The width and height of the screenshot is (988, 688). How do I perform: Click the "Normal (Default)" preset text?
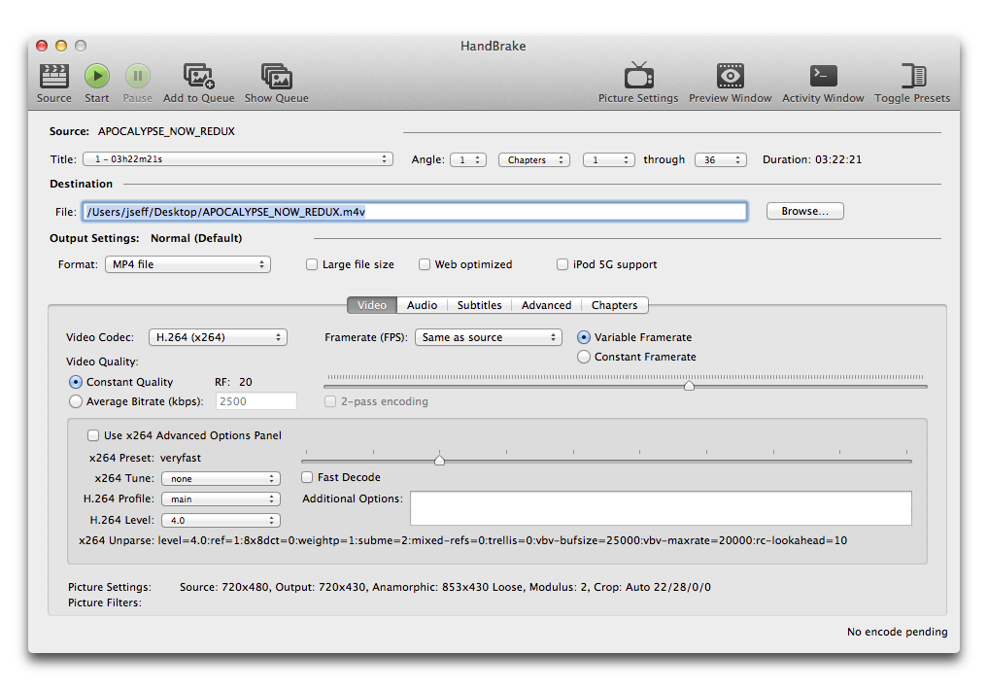point(196,238)
